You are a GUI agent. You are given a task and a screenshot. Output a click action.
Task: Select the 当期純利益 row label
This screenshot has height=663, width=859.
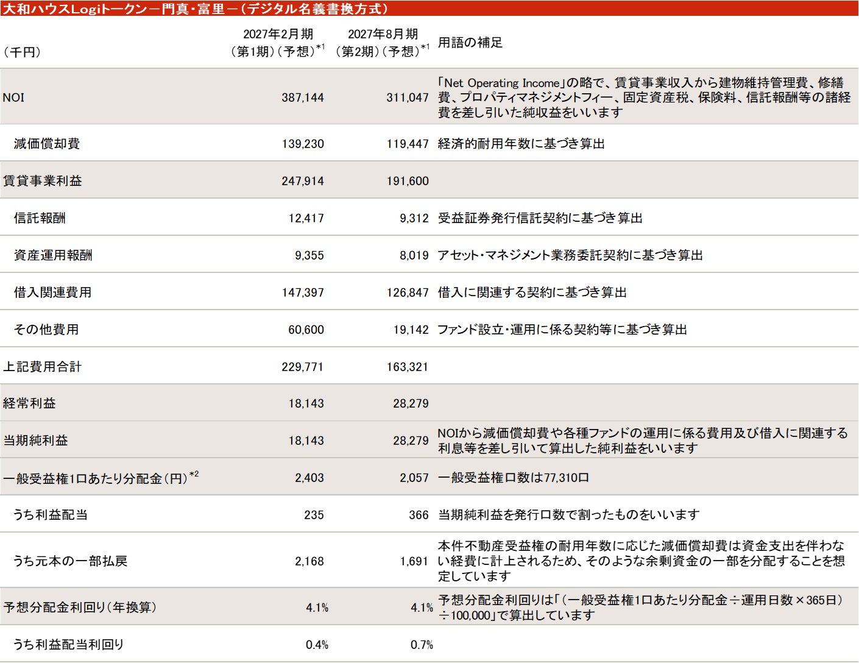click(x=35, y=441)
